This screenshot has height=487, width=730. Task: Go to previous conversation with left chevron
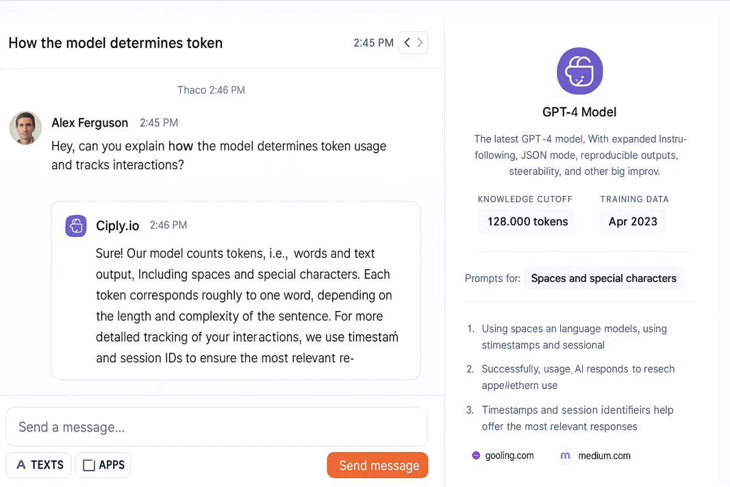(x=407, y=43)
